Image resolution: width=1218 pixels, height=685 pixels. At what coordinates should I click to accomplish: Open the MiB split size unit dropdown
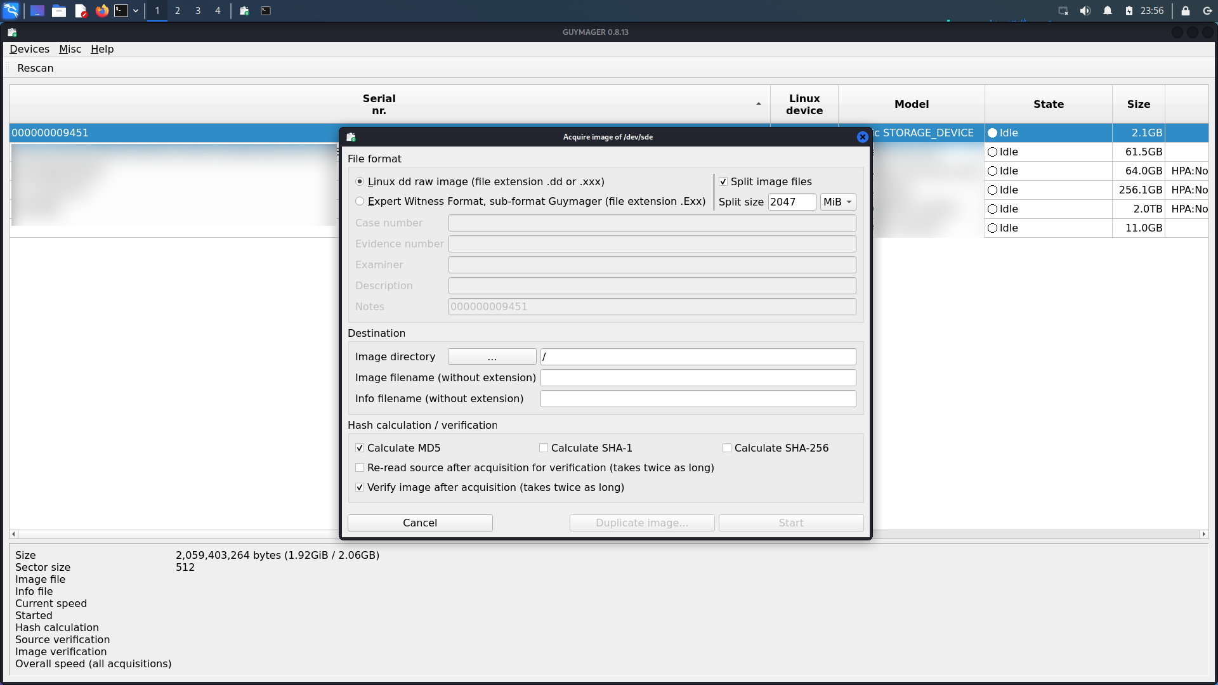point(837,202)
